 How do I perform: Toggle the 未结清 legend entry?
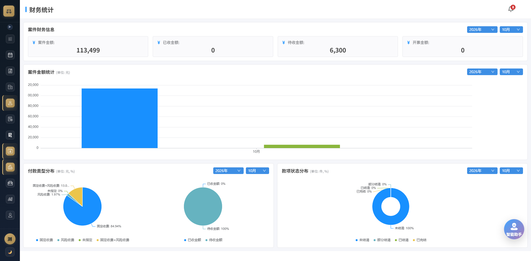point(363,240)
